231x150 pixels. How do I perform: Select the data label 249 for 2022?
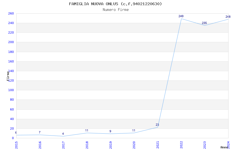coord(181,16)
